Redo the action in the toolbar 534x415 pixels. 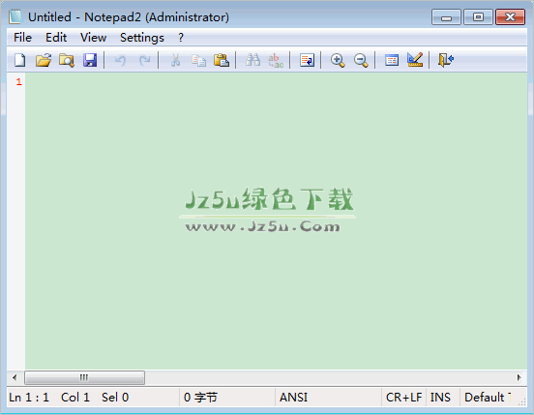pos(144,60)
